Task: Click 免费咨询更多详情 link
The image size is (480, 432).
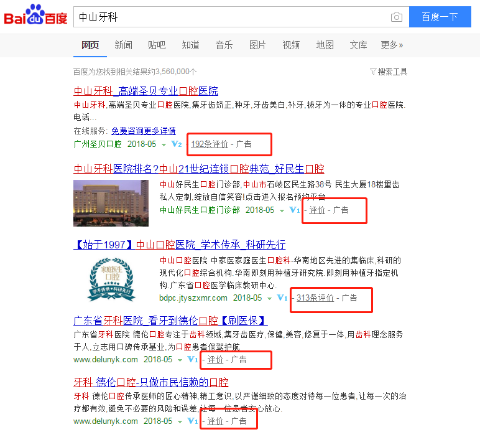Action: [144, 131]
